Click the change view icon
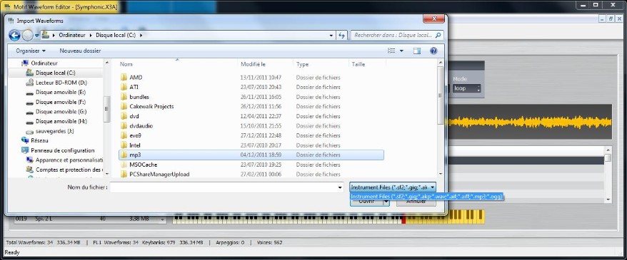Screen dimensions: 627x260 click(391, 51)
